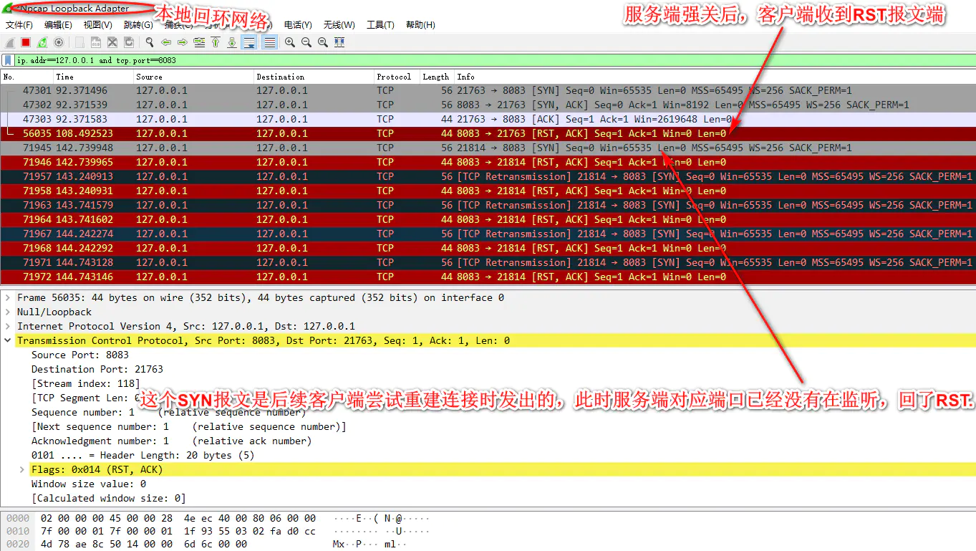Go forward in packet history (right arrow)

point(183,42)
